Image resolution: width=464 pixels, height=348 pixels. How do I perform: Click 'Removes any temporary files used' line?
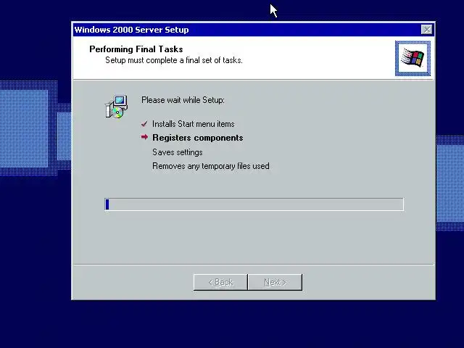[x=211, y=166]
